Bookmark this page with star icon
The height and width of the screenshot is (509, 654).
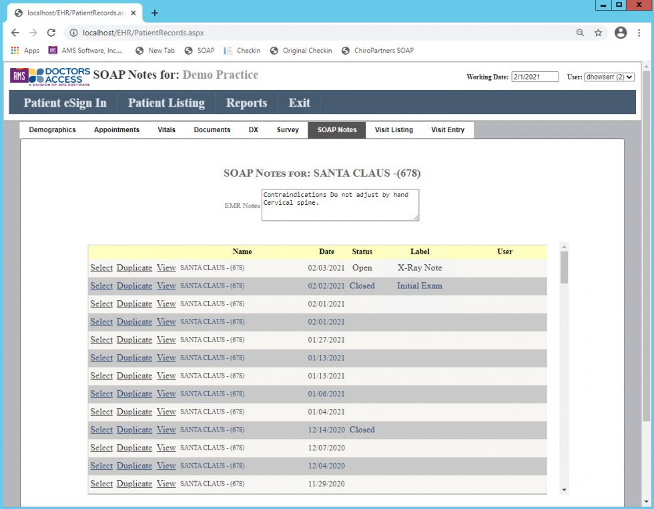(x=599, y=33)
